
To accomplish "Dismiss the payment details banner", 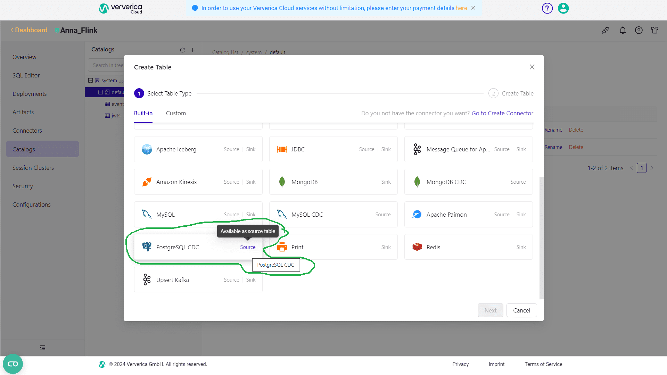I will tap(473, 8).
